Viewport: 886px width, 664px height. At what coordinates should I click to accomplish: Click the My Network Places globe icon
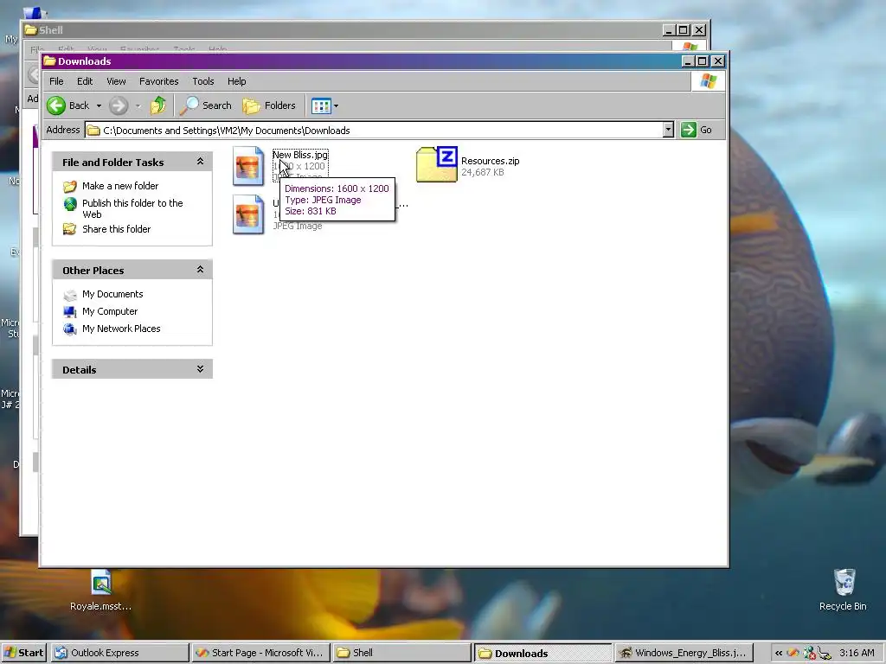70,329
